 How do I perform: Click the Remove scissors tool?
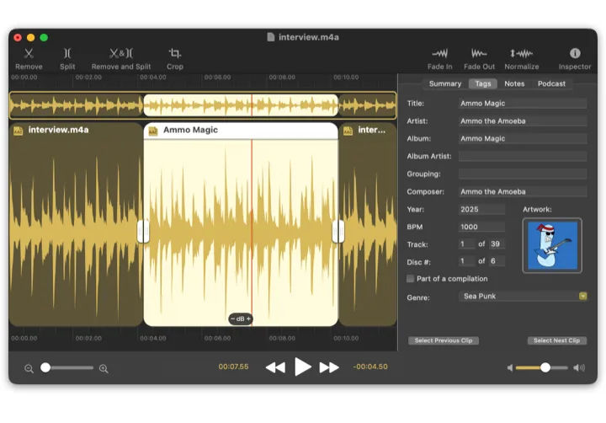coord(29,58)
